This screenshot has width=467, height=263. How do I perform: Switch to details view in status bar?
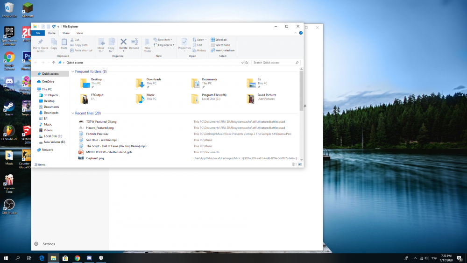click(x=294, y=164)
